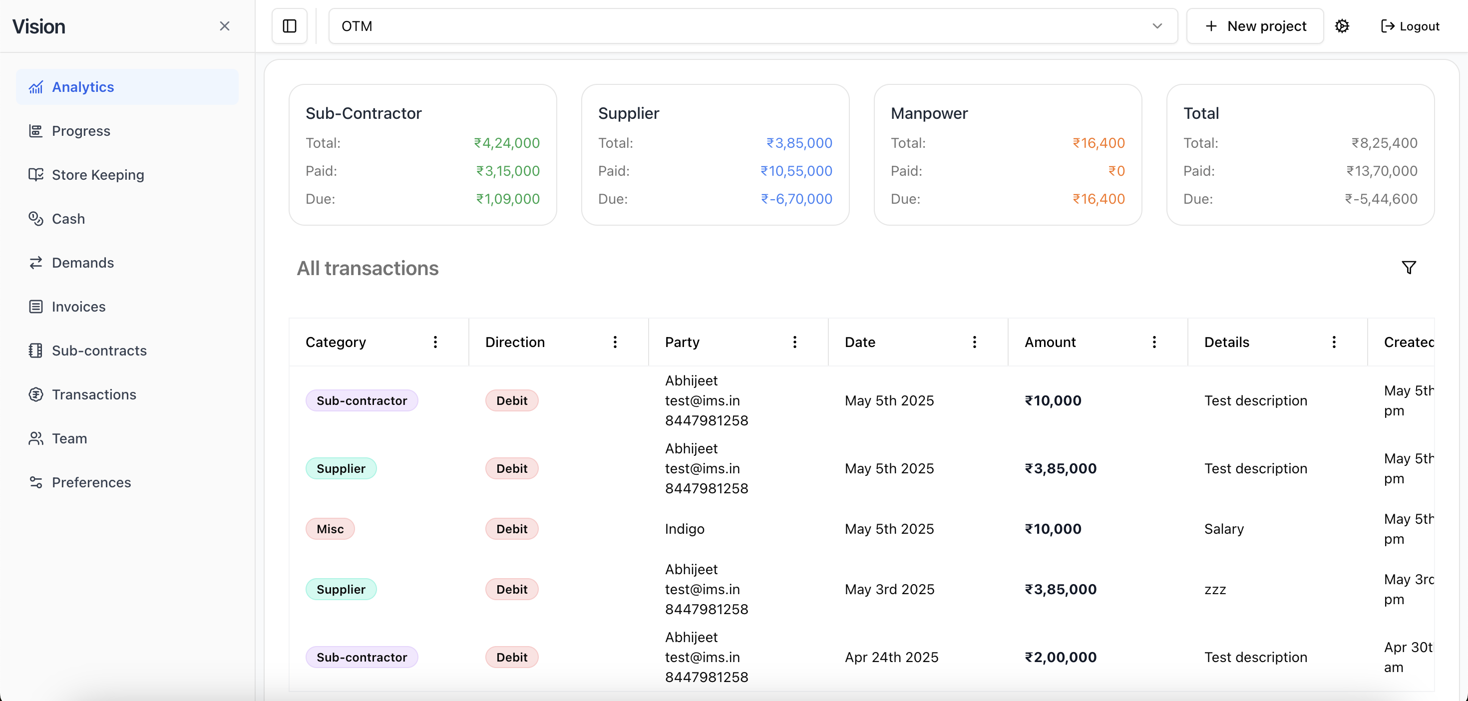The image size is (1468, 701).
Task: Close the Vision sidebar
Action: point(225,26)
